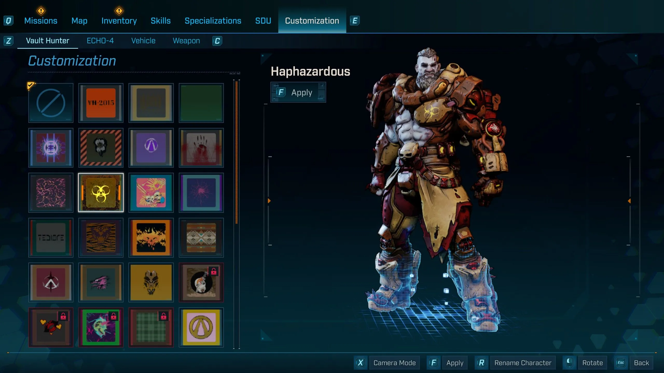Pick the locked neon paint splash skin
This screenshot has height=373, width=664.
(x=101, y=327)
